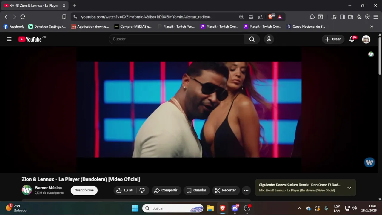Open Brave Shields lion icon

271,17
